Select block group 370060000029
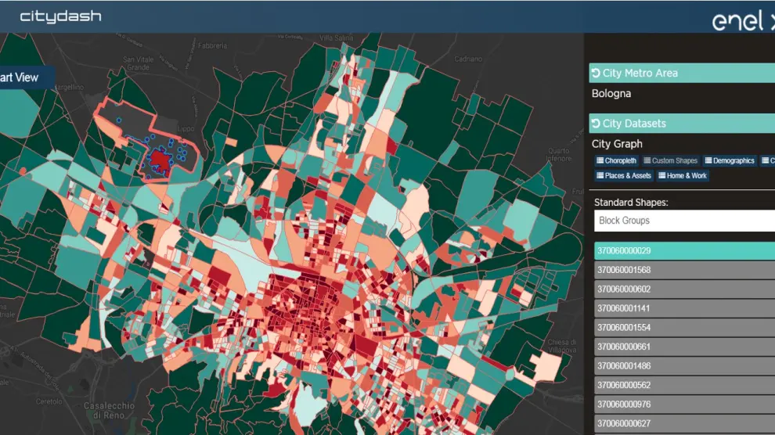Image resolution: width=775 pixels, height=435 pixels. click(683, 251)
